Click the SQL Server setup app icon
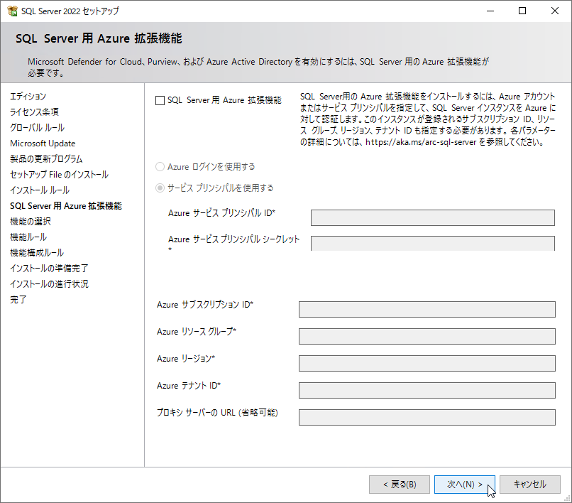This screenshot has height=503, width=572. (12, 11)
